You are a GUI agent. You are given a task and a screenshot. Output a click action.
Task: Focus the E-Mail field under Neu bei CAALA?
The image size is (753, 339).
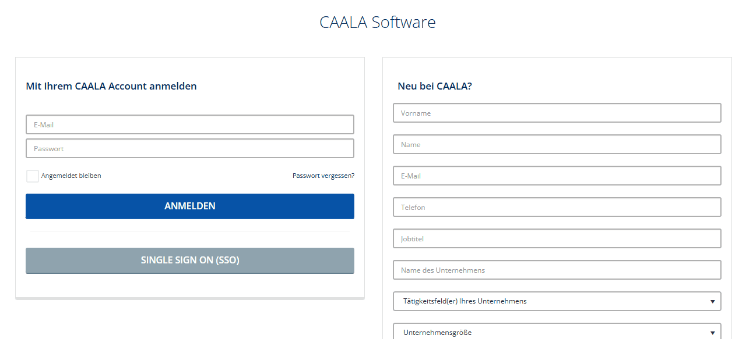tap(557, 176)
